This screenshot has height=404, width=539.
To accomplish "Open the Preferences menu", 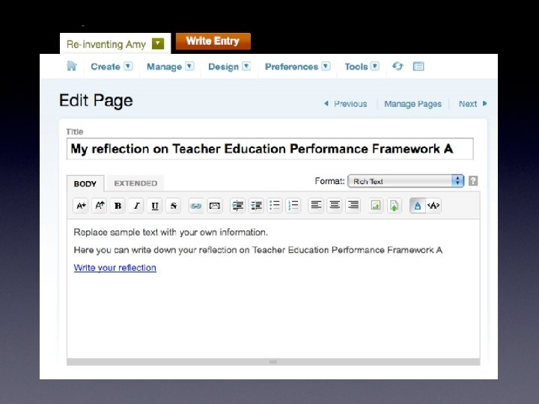I will (291, 67).
